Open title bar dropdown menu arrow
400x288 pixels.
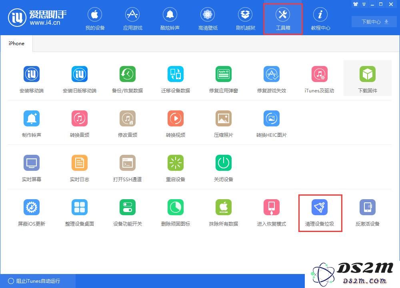tap(364, 4)
